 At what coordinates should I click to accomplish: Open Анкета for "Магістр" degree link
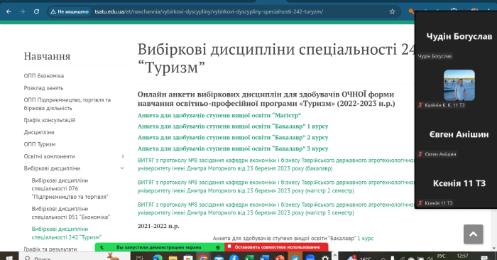tap(219, 115)
